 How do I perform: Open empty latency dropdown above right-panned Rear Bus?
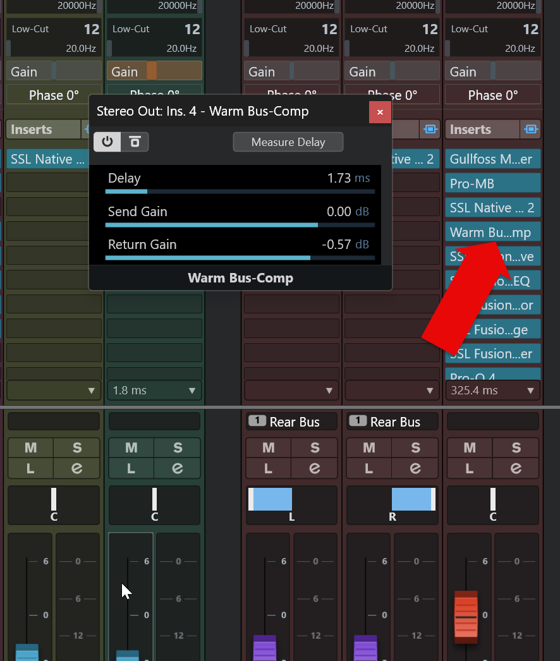tap(392, 391)
